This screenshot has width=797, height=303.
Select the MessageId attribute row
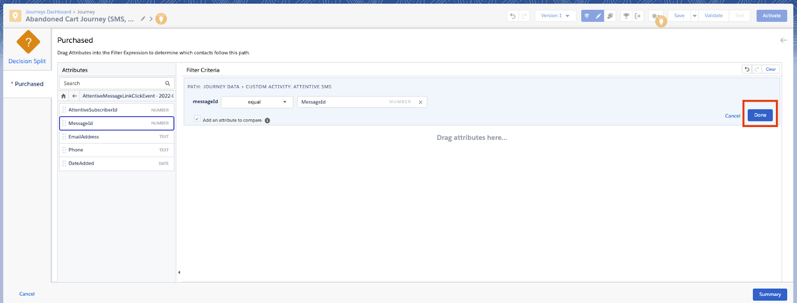pyautogui.click(x=117, y=123)
